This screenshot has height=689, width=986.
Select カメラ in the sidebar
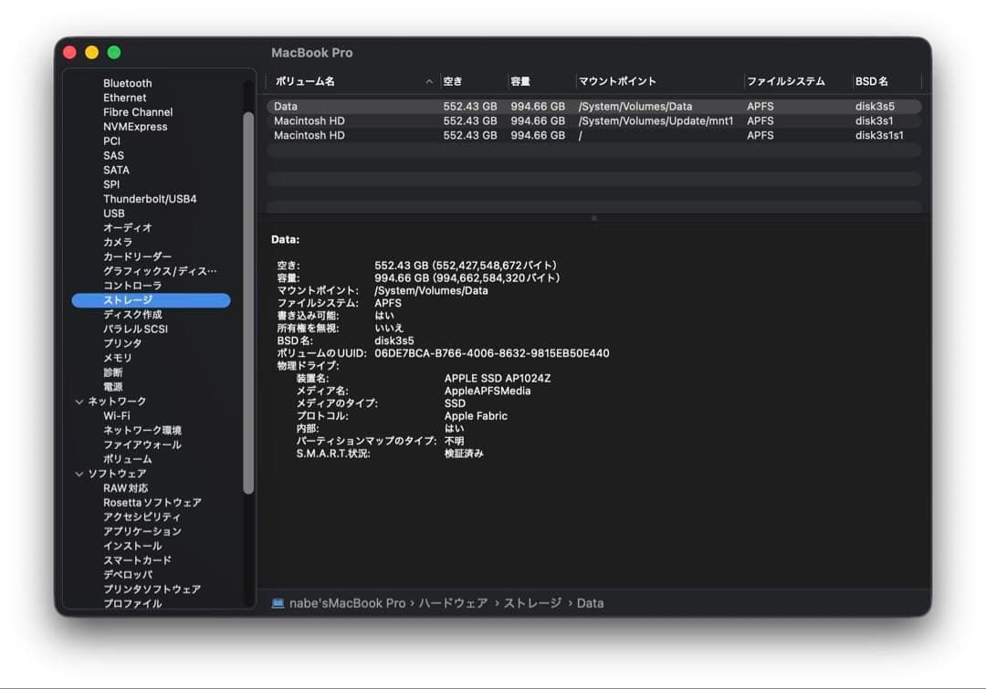118,242
